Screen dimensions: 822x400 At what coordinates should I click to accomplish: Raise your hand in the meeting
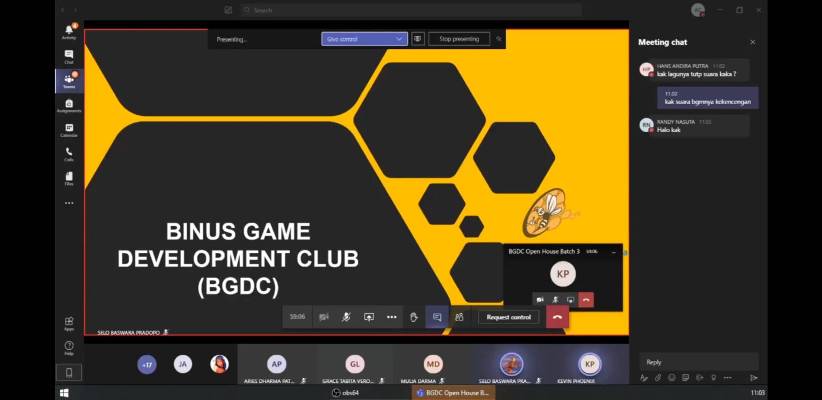click(414, 317)
